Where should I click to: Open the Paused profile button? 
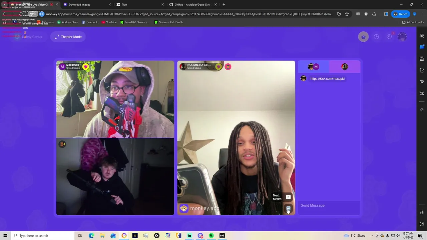pos(400,14)
